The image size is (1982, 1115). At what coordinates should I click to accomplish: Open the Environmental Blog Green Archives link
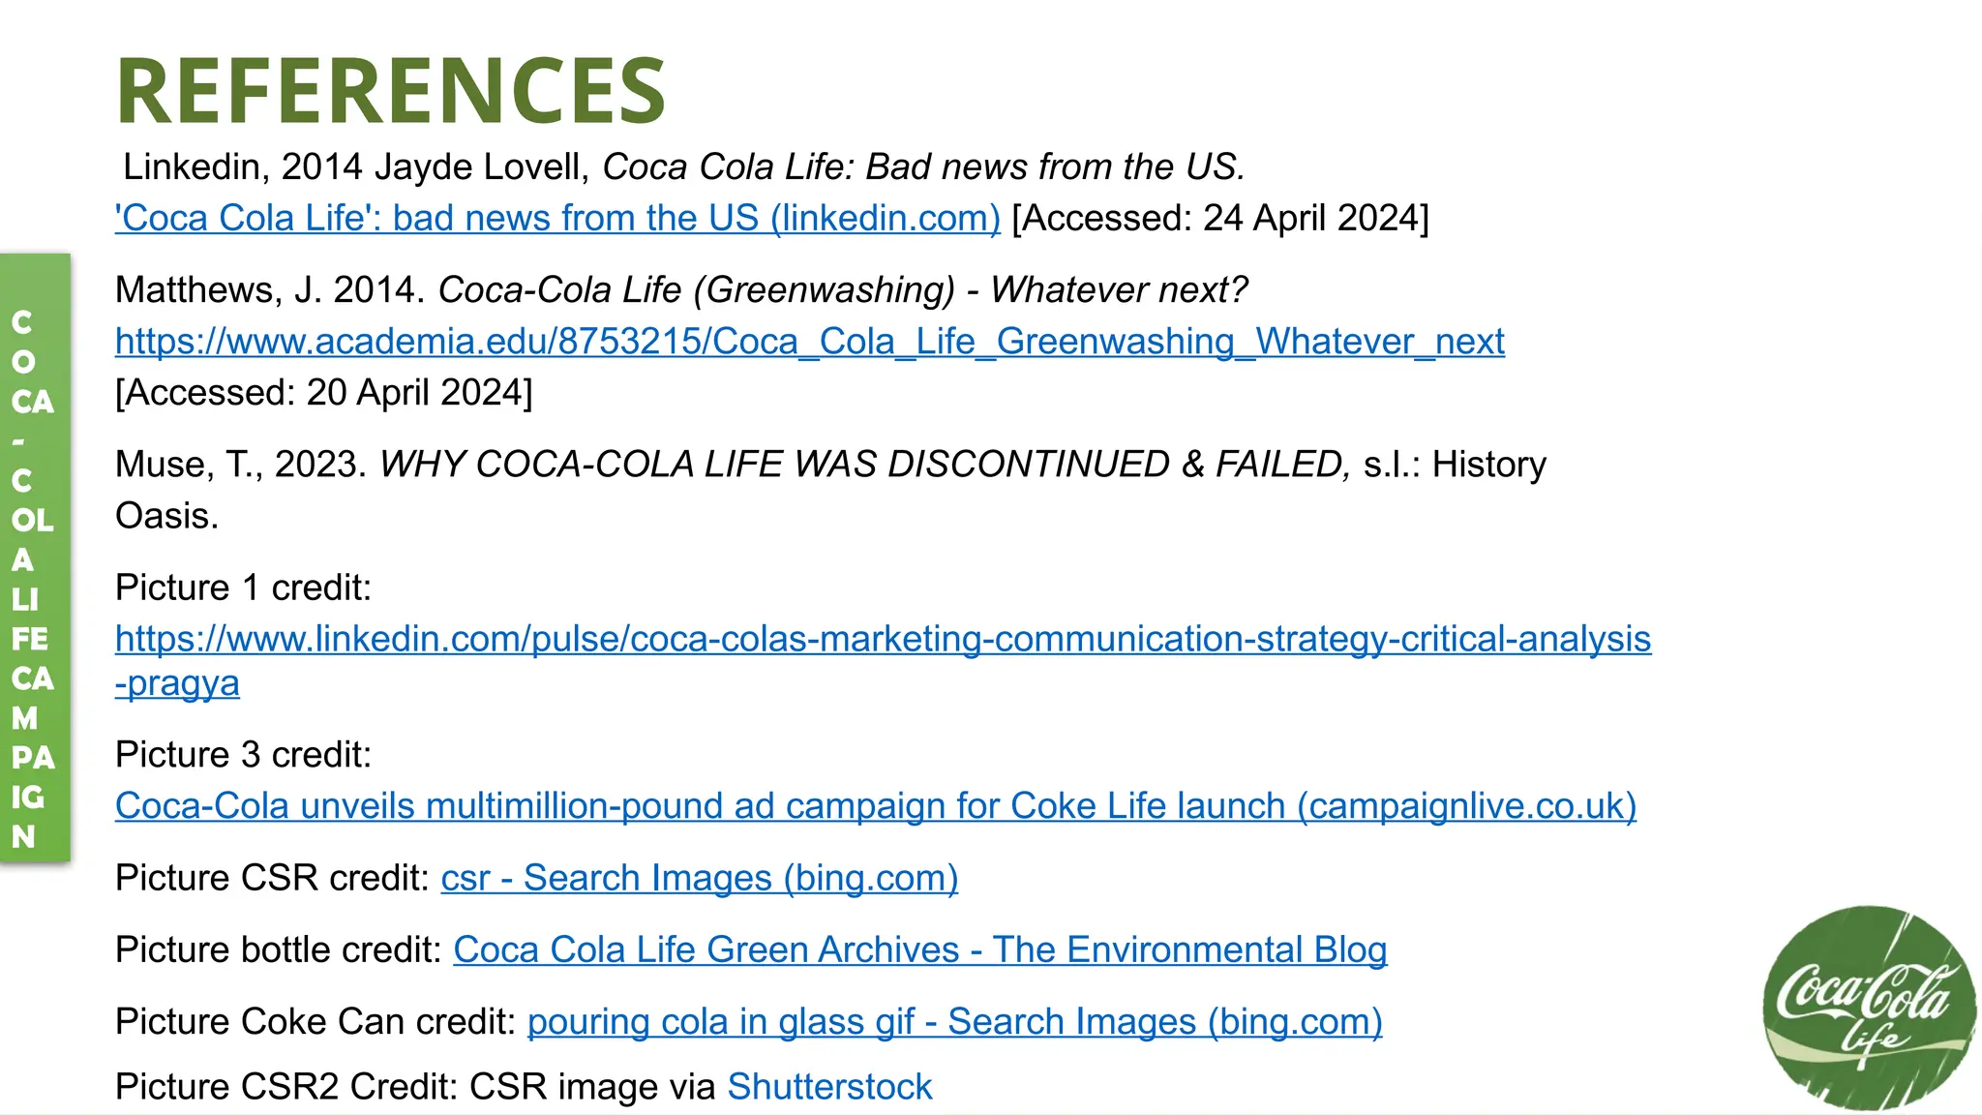pos(919,950)
